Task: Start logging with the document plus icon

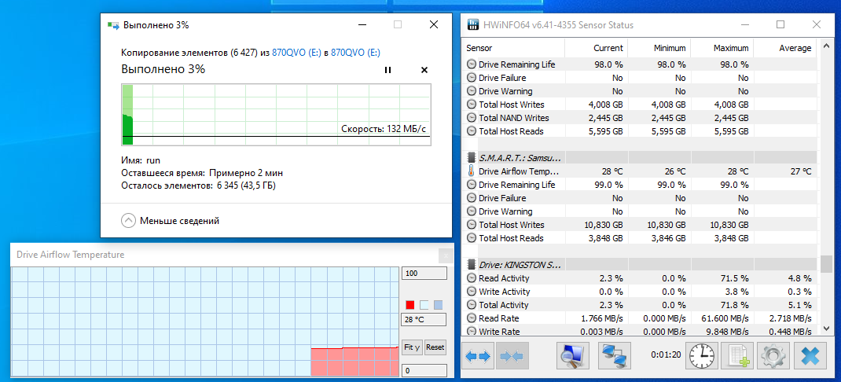Action: (738, 356)
